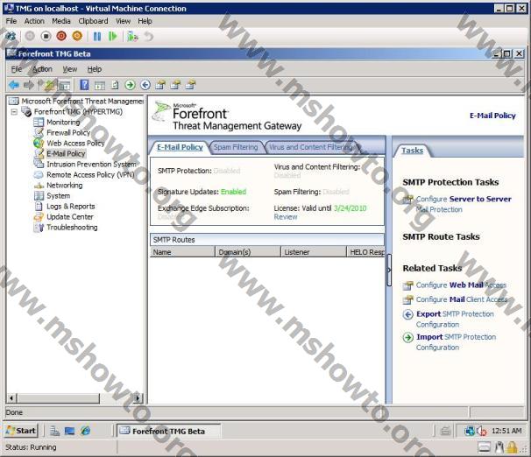The height and width of the screenshot is (457, 531).
Task: Open Media menu in VM Connection
Action: 61,21
